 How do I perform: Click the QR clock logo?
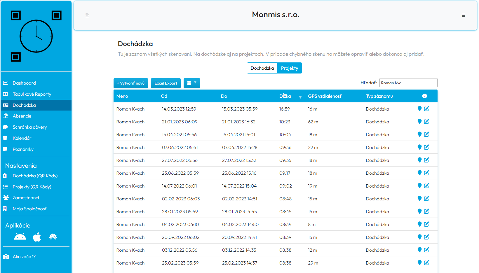coord(36,36)
